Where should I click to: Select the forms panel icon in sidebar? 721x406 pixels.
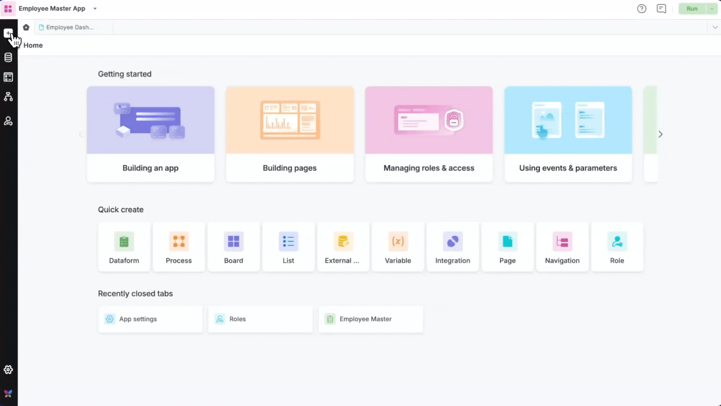click(x=8, y=77)
